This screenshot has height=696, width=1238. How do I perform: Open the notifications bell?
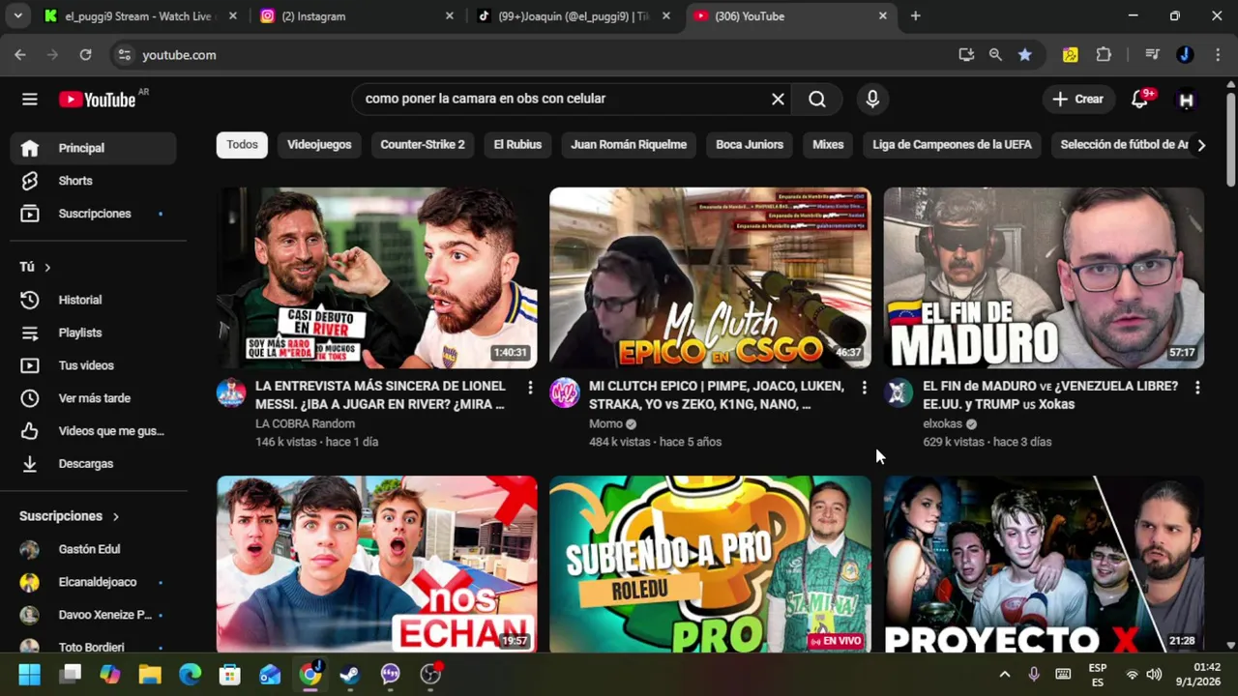(1140, 99)
